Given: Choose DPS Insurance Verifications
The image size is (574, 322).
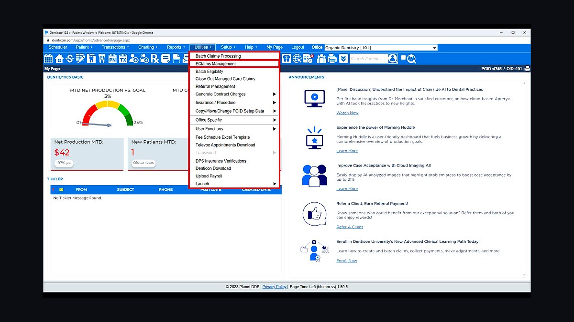Looking at the screenshot, I should tap(221, 161).
